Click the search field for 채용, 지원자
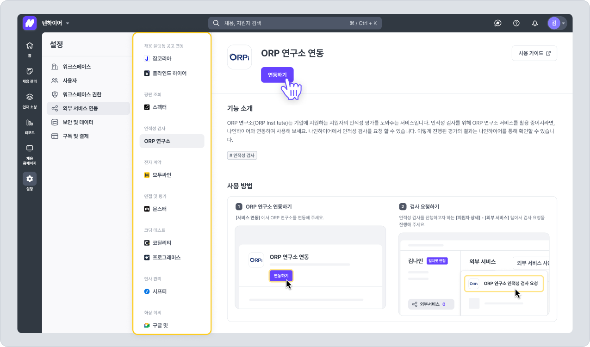 (x=295, y=23)
